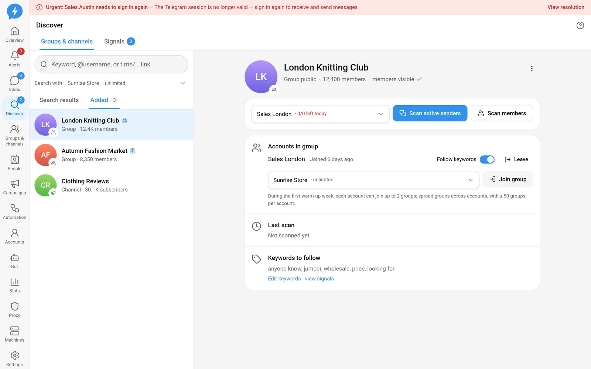Open the Overview page in sidebar
The image size is (591, 369).
tap(14, 35)
